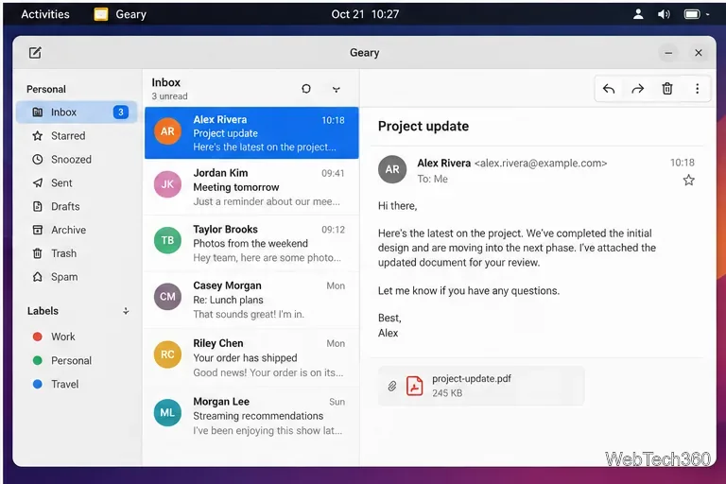This screenshot has width=726, height=484.
Task: Click the paperclip attachment icon
Action: click(x=391, y=387)
